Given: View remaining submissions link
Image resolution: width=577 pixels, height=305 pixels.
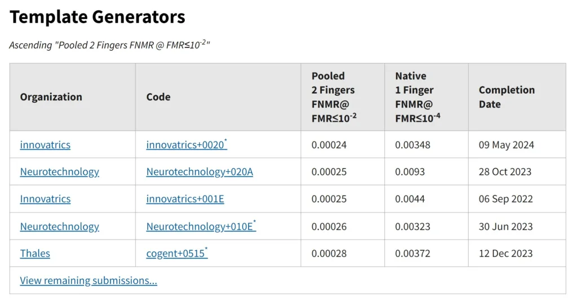Looking at the screenshot, I should click(x=88, y=281).
